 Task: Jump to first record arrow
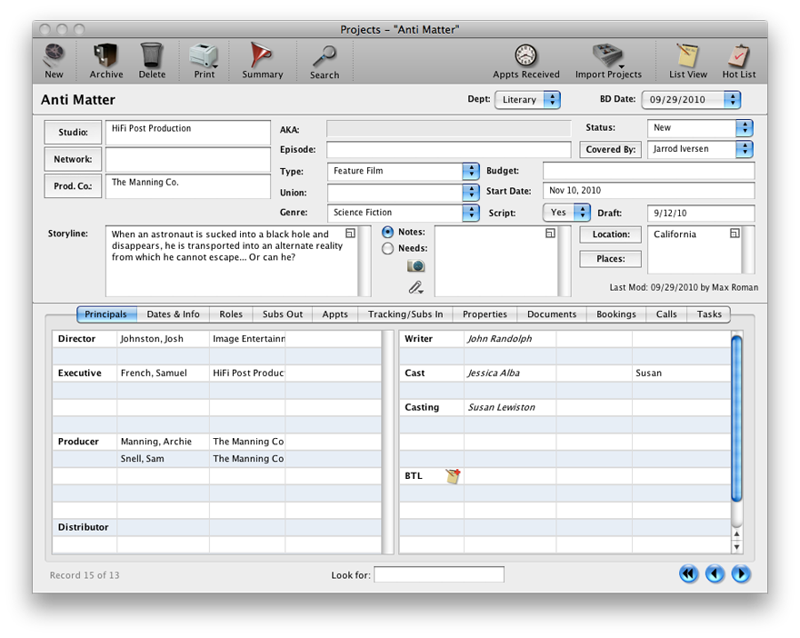click(689, 574)
